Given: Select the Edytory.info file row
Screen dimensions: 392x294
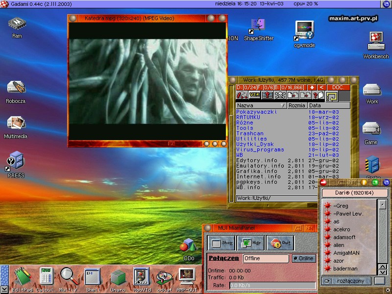Looking at the screenshot, I should pos(293,161).
